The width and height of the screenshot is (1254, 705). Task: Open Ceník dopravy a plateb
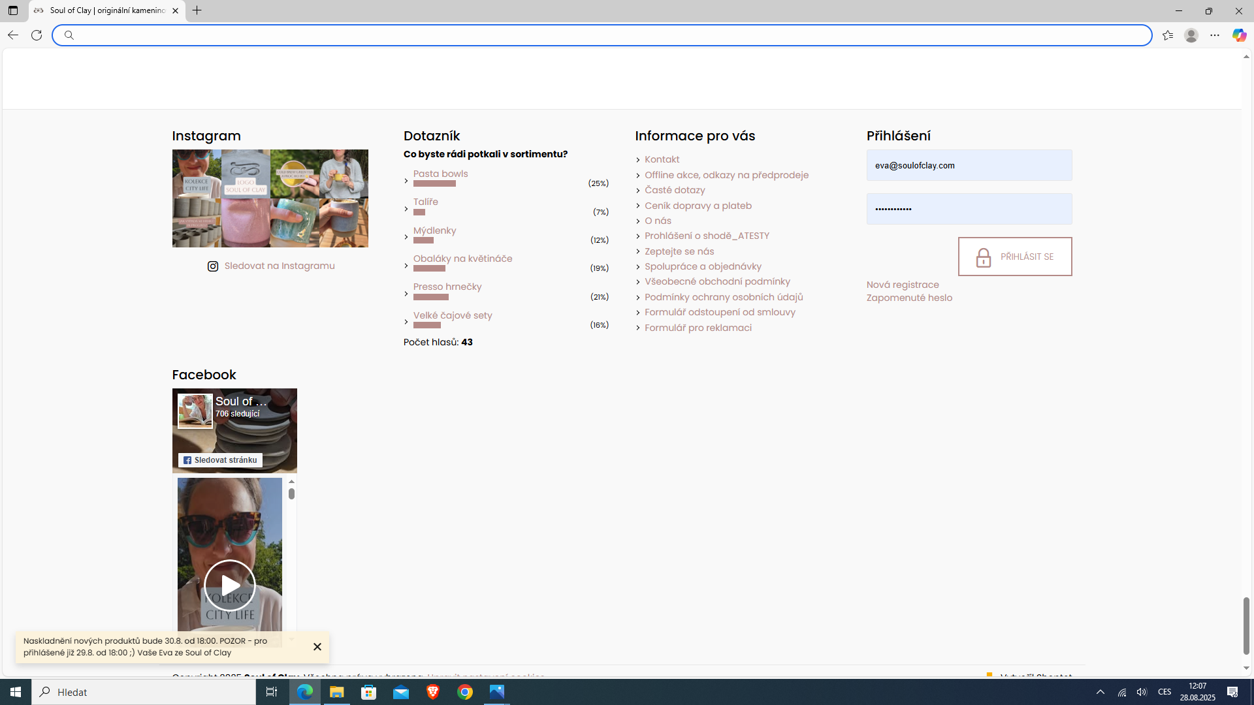coord(698,206)
